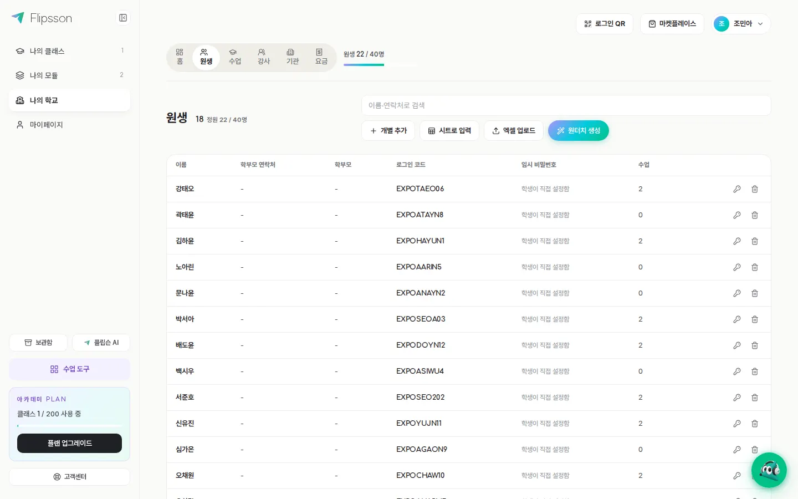
Task: Open the 조민아 account dropdown
Action: [741, 24]
